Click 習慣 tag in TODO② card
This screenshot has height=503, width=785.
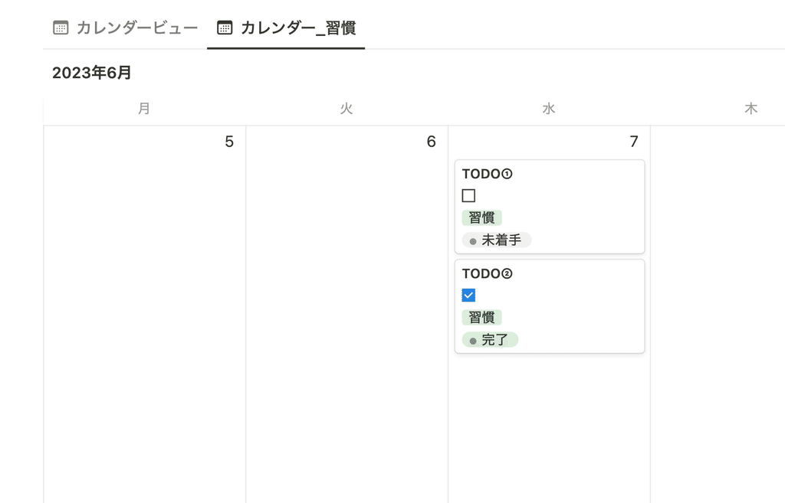(481, 317)
